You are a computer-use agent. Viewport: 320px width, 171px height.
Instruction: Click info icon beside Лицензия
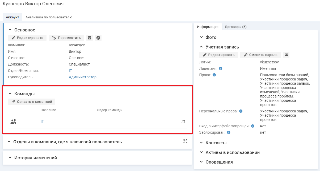click(x=221, y=68)
